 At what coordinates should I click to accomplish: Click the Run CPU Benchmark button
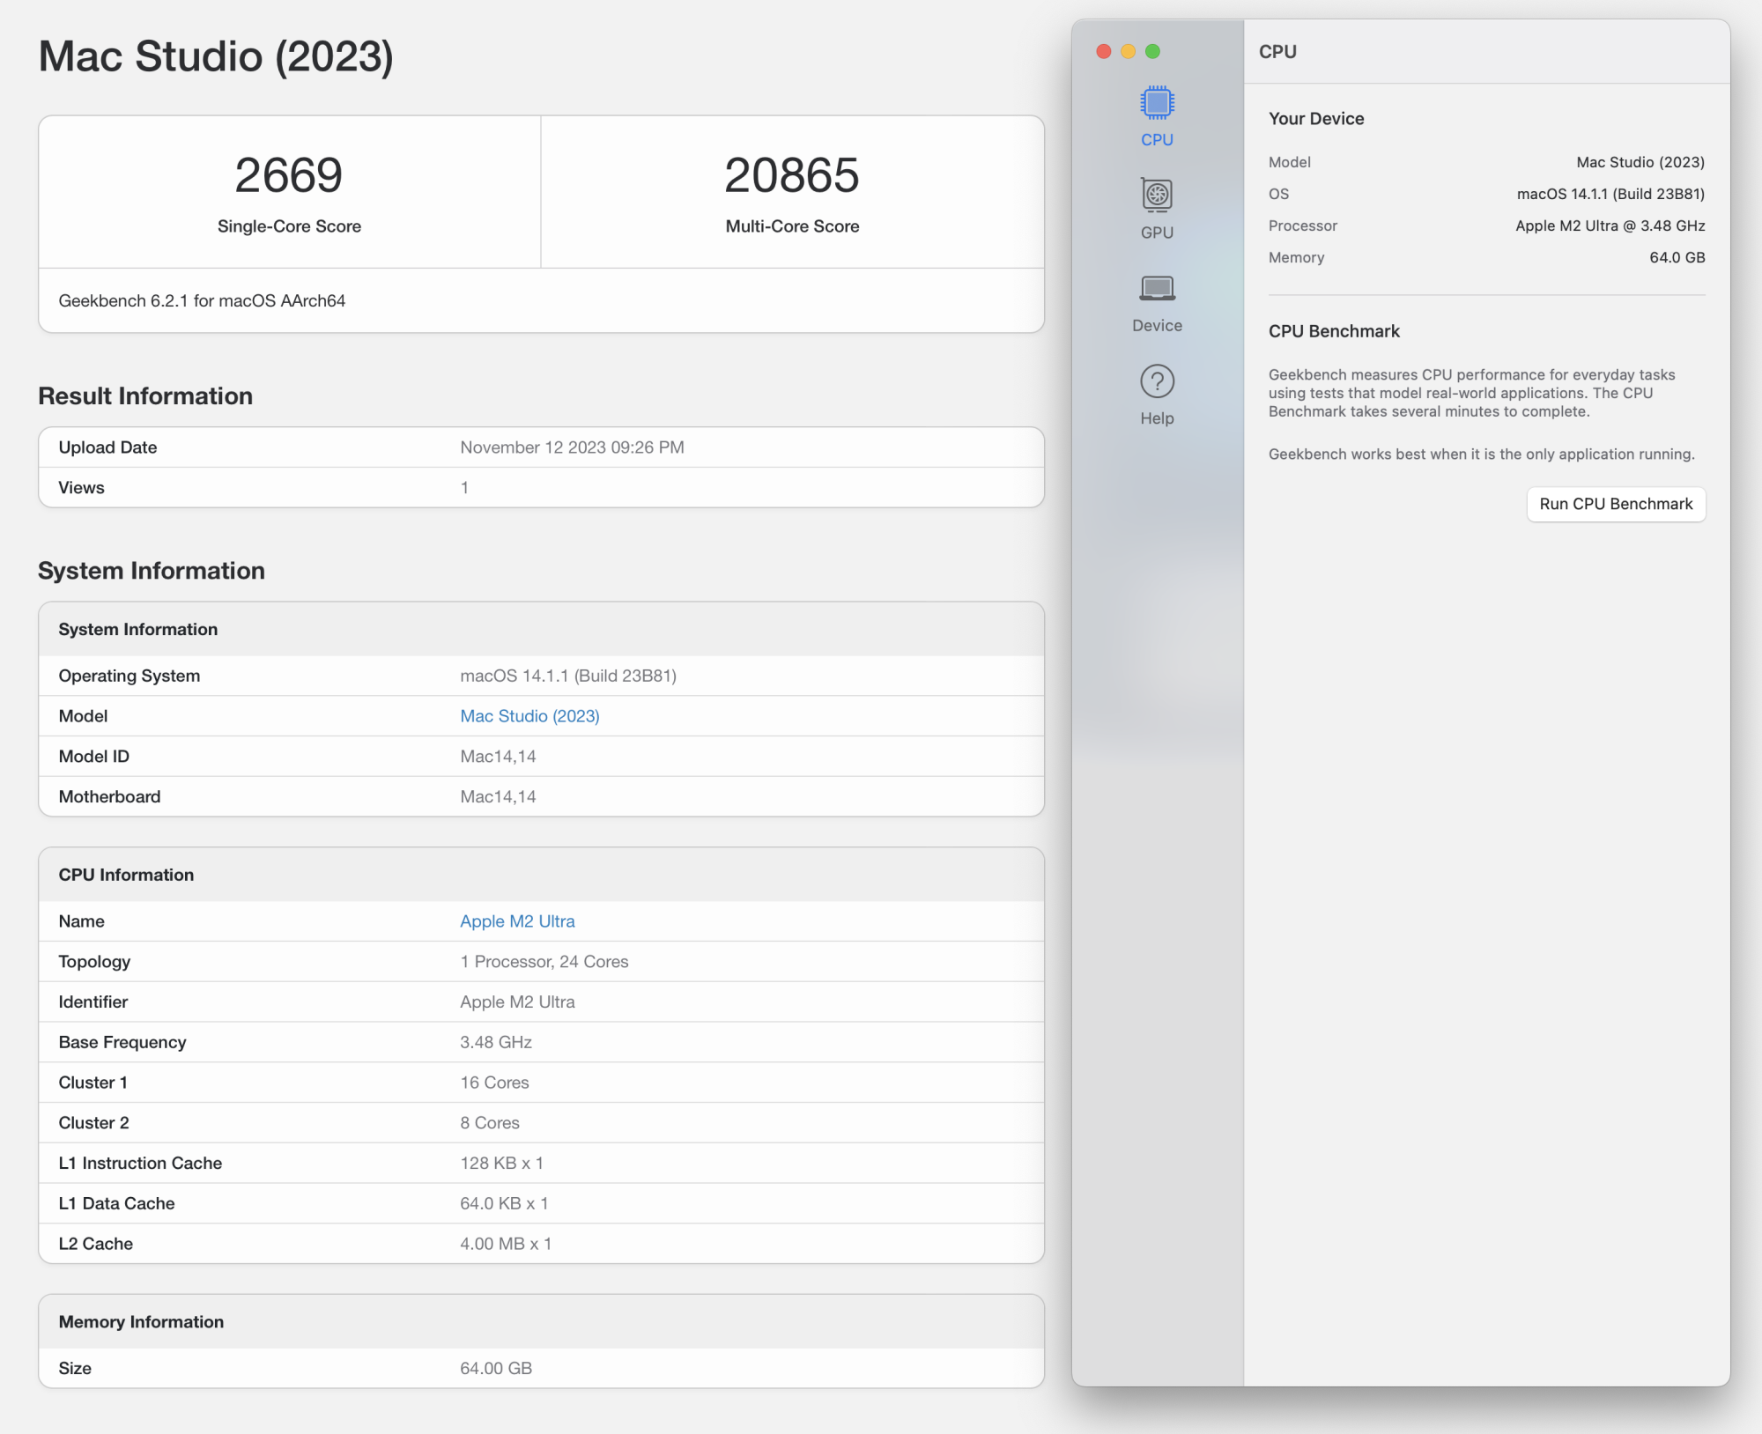[x=1616, y=504]
